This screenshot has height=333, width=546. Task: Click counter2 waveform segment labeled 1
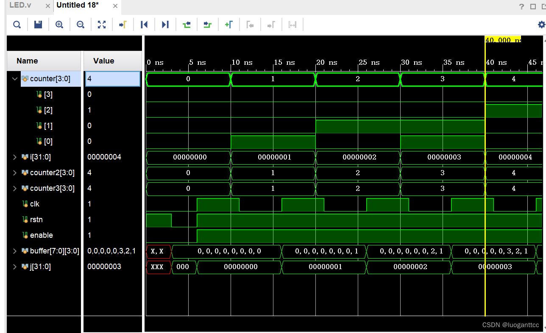tap(273, 173)
